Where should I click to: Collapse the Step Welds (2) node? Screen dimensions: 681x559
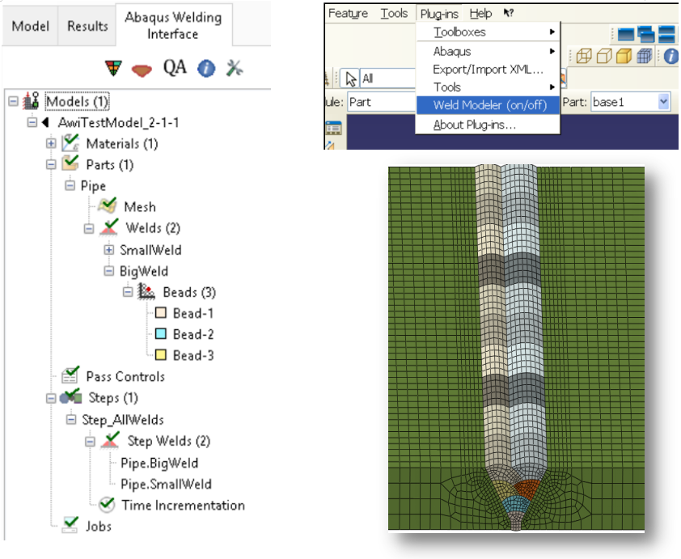tap(90, 441)
